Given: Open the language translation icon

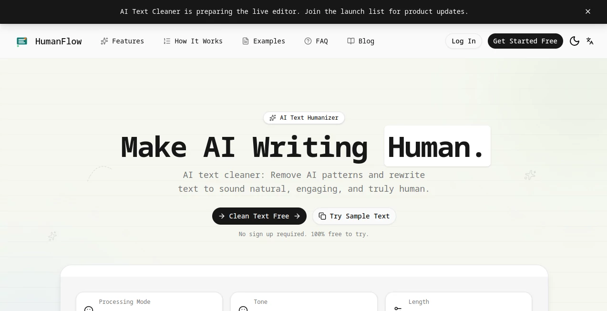Looking at the screenshot, I should pyautogui.click(x=590, y=41).
